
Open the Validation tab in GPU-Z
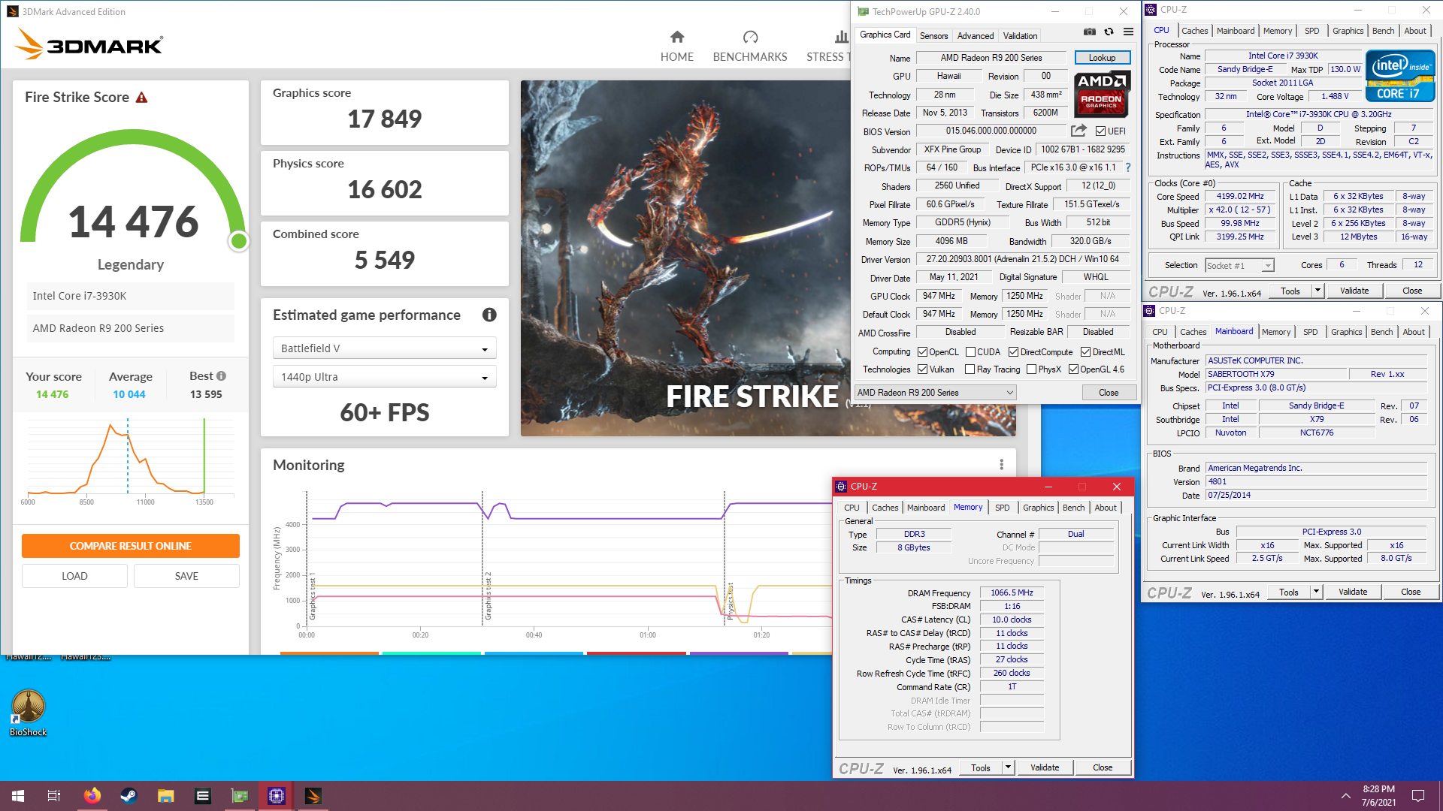[x=1020, y=35]
